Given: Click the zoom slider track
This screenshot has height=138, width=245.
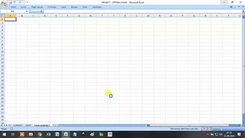Looking at the screenshot, I should click(232, 129).
